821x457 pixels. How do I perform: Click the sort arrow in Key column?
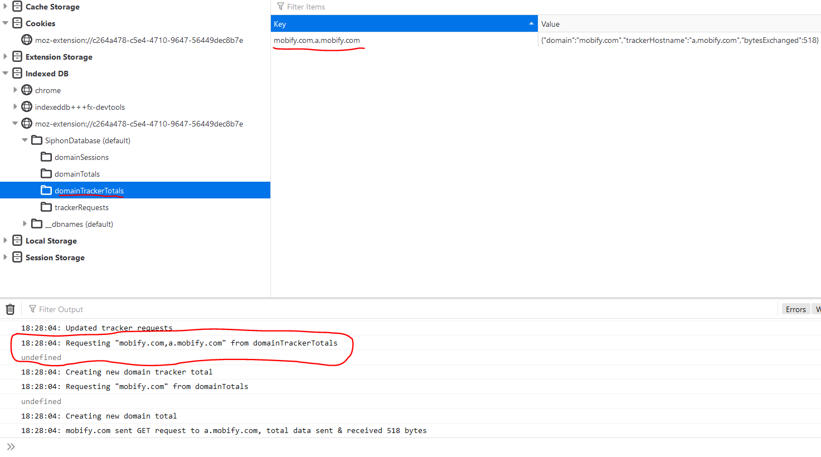531,23
